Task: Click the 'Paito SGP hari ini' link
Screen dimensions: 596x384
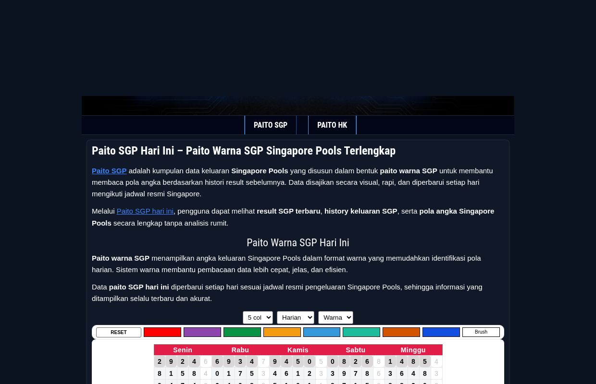Action: coord(145,211)
